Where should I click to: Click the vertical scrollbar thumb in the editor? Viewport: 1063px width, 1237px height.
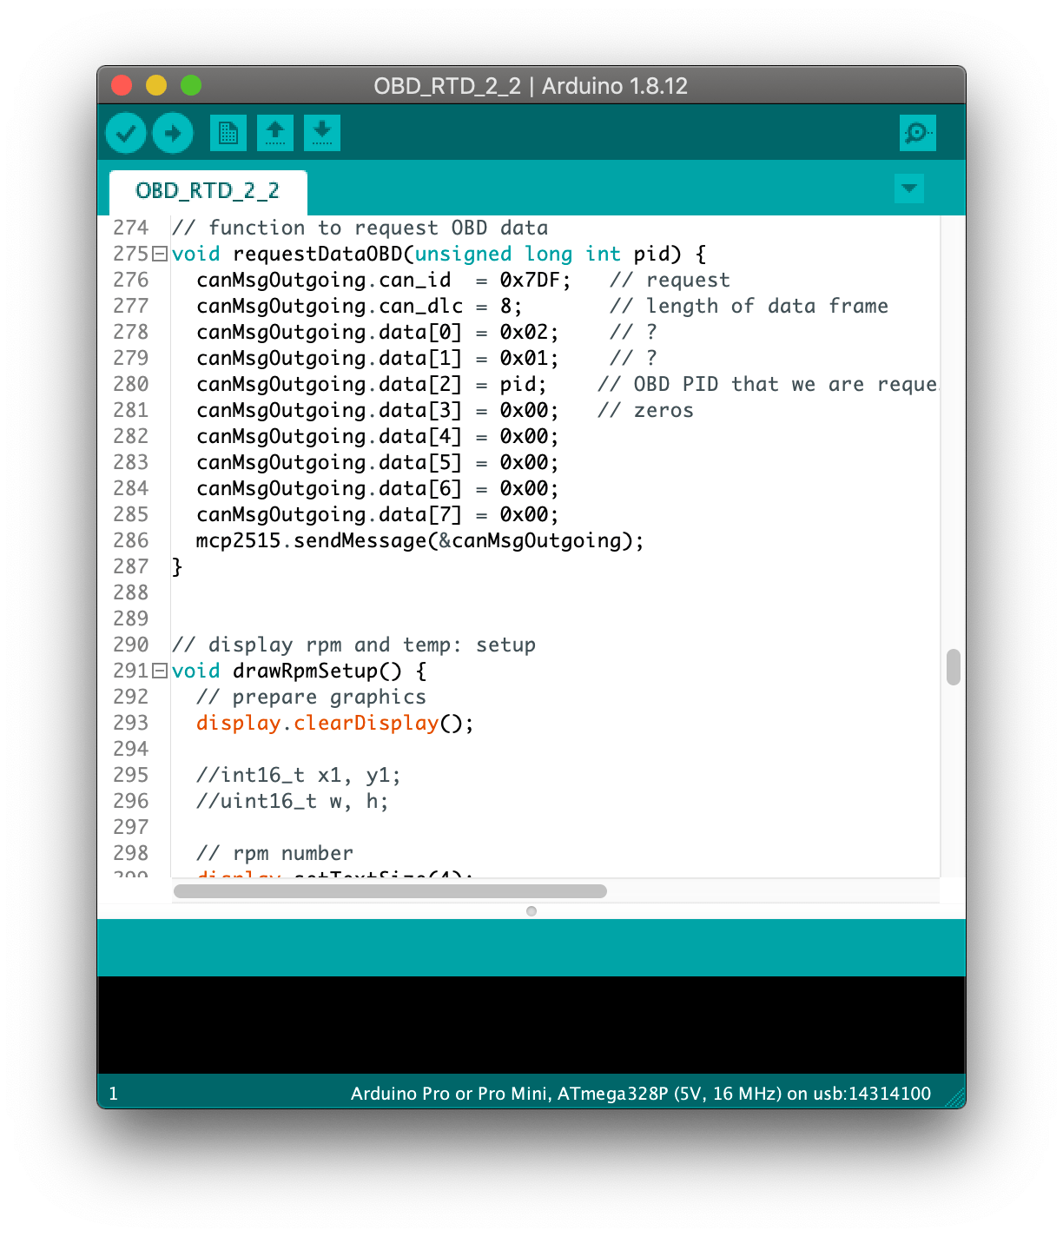point(954,667)
